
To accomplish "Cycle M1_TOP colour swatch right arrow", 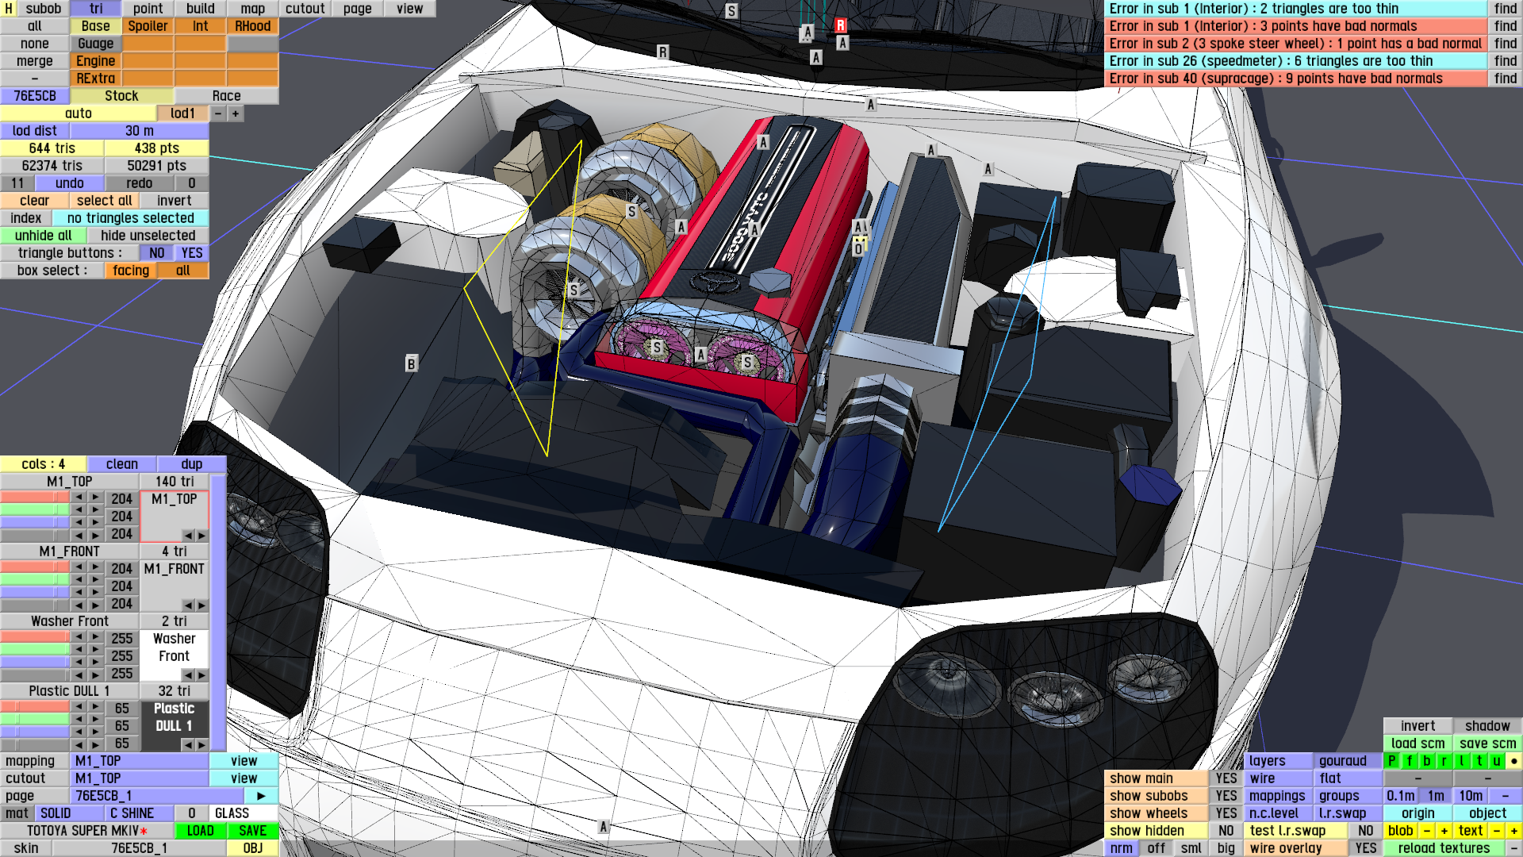I will [201, 535].
